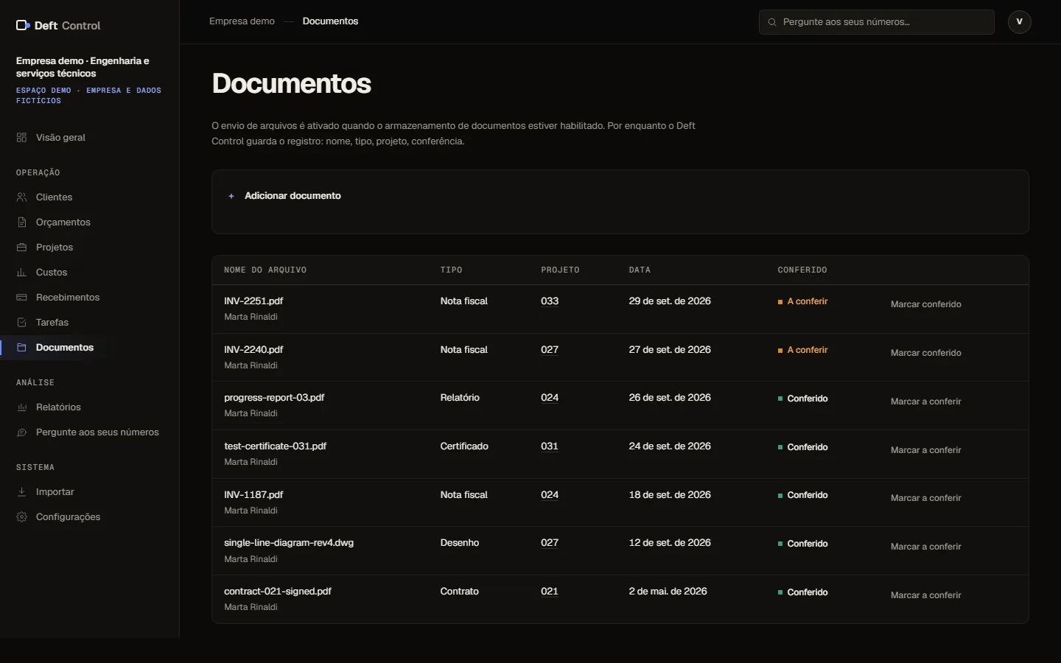Mark INV-2251.pdf as conferido
Image resolution: width=1061 pixels, height=663 pixels.
tap(925, 304)
